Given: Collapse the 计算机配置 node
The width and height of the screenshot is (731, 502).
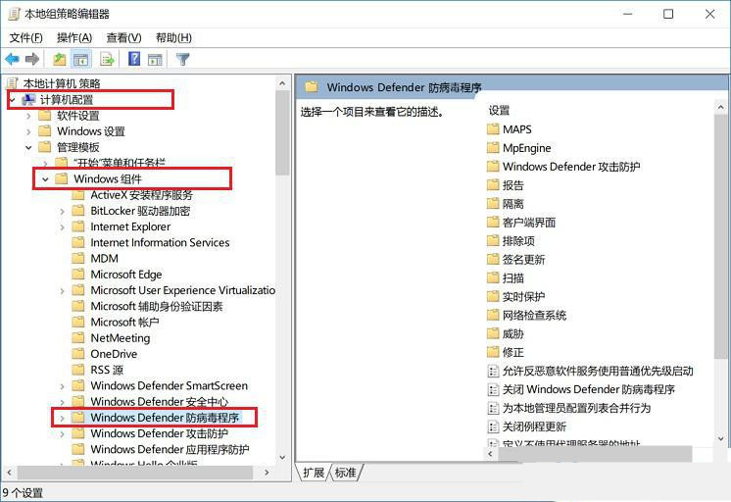Looking at the screenshot, I should [x=13, y=99].
